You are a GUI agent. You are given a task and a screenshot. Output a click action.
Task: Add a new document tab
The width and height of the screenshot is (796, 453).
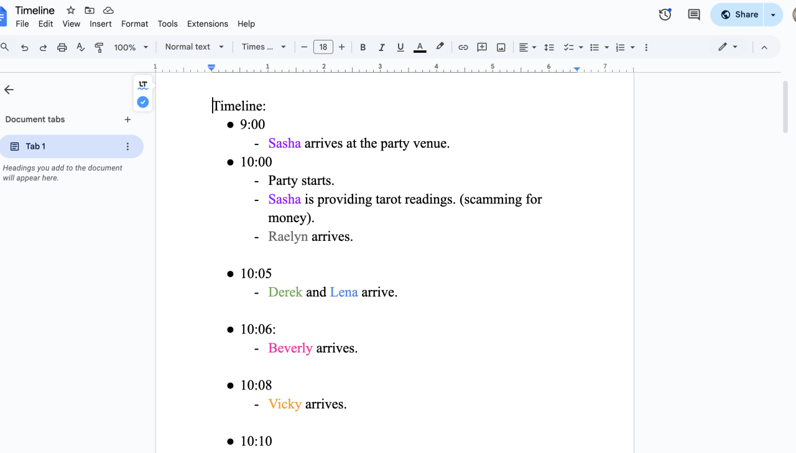point(127,119)
